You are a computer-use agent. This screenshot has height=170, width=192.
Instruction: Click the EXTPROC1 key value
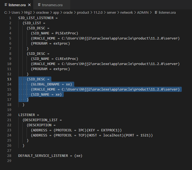109,130
